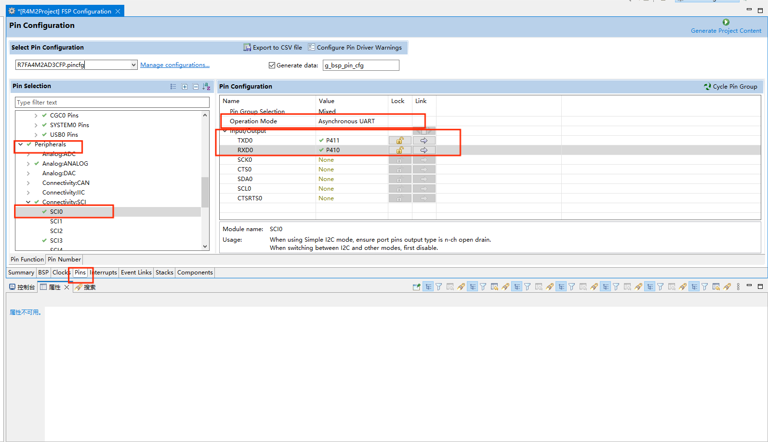Select the Pin Number tab

click(x=64, y=260)
